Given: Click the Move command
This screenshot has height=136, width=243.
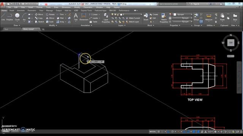Looking at the screenshot, I should 39,14.
